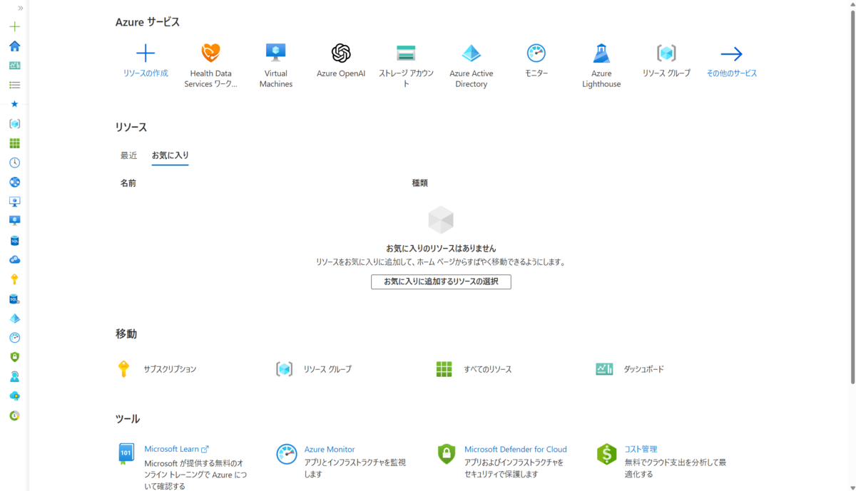Click お気に入りに追加するリソースの選択 button
Image resolution: width=856 pixels, height=491 pixels.
[441, 281]
